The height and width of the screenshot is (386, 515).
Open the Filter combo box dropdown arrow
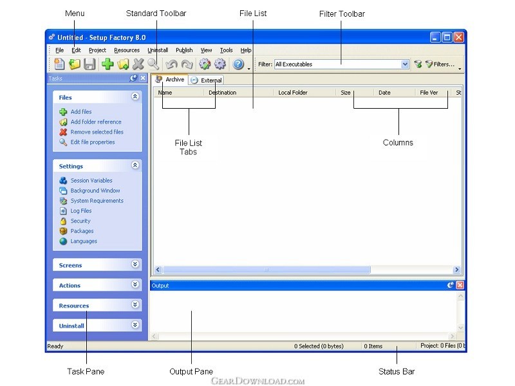(x=405, y=64)
